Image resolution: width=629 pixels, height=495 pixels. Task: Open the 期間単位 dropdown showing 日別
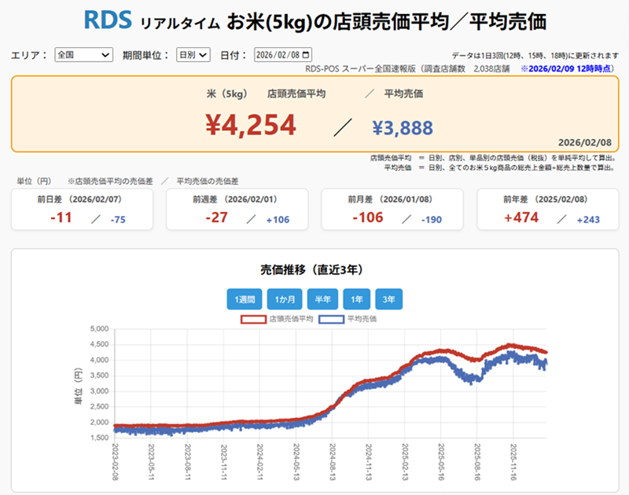(192, 55)
